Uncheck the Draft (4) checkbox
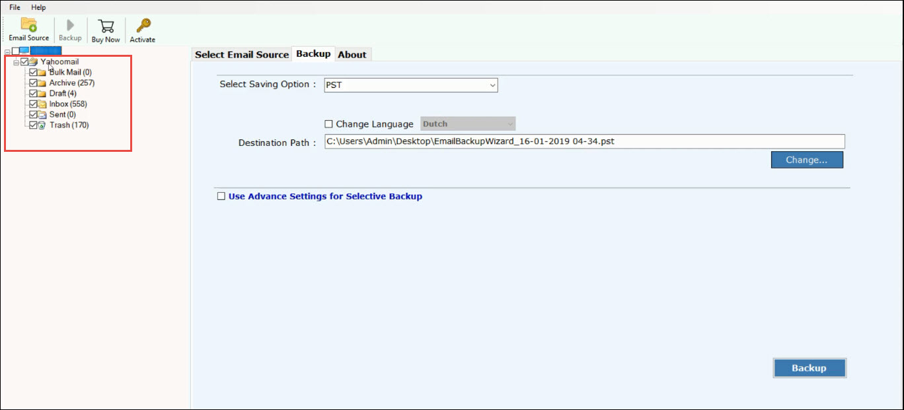The image size is (904, 410). 33,93
